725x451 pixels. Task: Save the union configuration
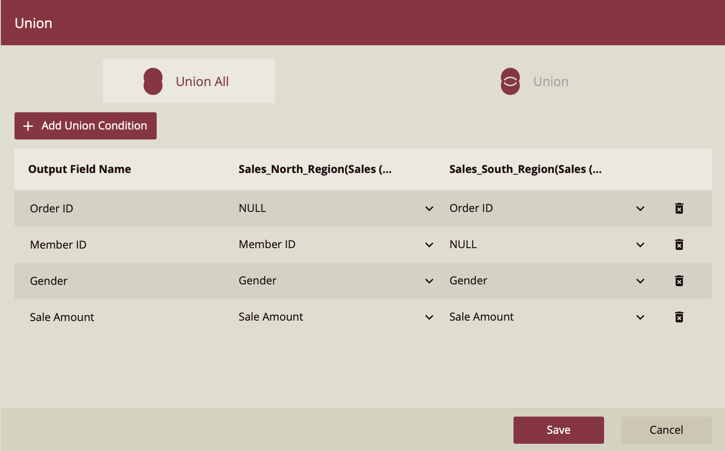(558, 430)
